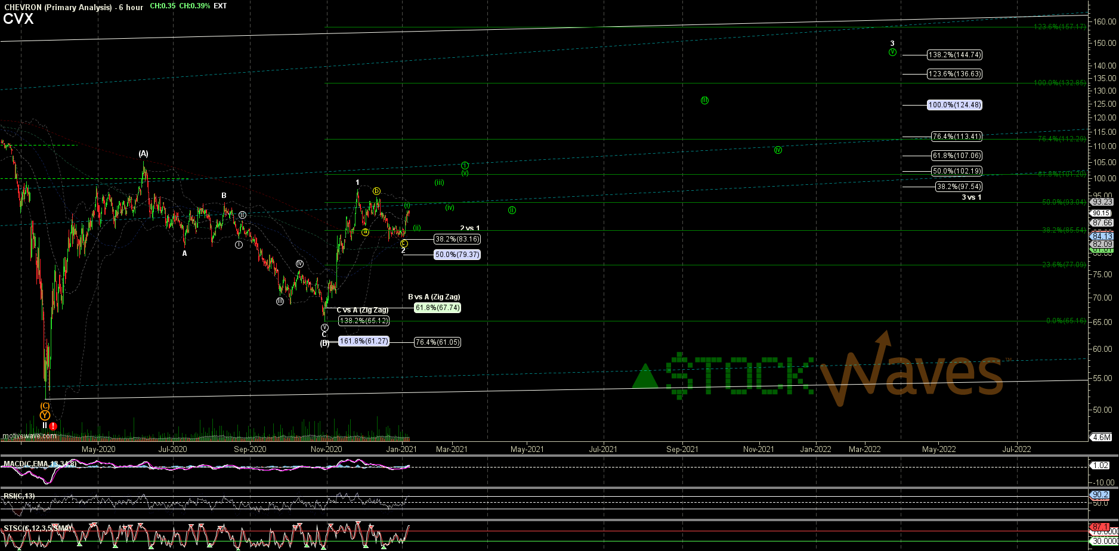The width and height of the screenshot is (1119, 551).
Task: Select green circled iii projection marker
Action: coord(704,100)
